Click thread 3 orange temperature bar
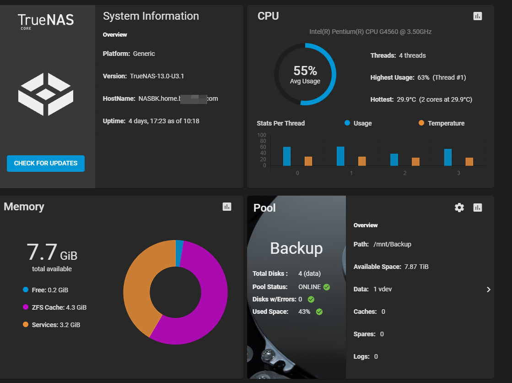The image size is (512, 383). point(469,162)
